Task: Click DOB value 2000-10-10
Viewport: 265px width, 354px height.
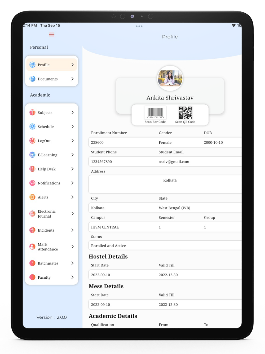Action: pyautogui.click(x=213, y=143)
